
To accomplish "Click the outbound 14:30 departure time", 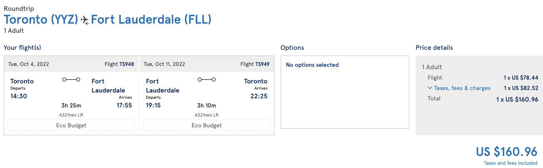I will coord(18,96).
